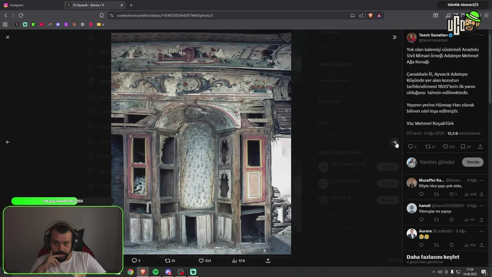Screen dimensions: 492x277
Task: Go to previous photo with left arrow
Action: pyautogui.click(x=8, y=142)
